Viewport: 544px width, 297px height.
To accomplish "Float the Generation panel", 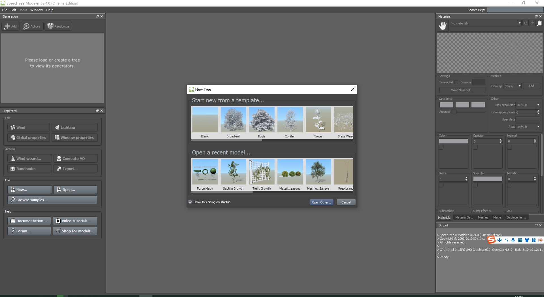I will [97, 16].
